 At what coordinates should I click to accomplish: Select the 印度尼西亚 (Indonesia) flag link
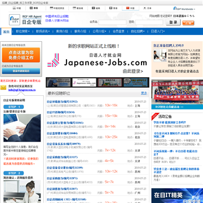click(x=57, y=8)
